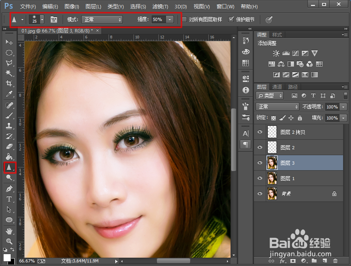
Task: Open the 模式 blend mode dropdown in options bar
Action: tap(102, 20)
